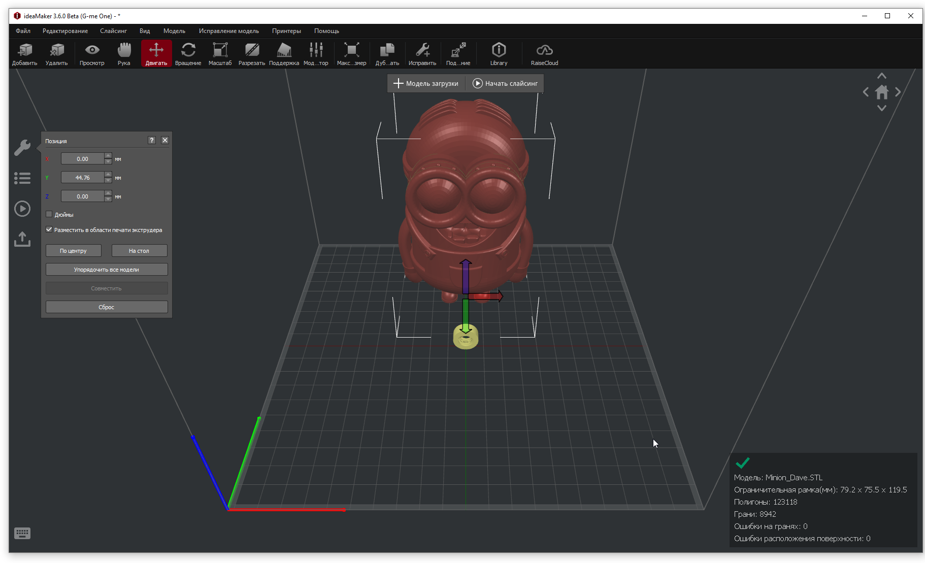Rotate view down with bottom chevron arrow
This screenshot has height=563, width=925.
[x=882, y=108]
